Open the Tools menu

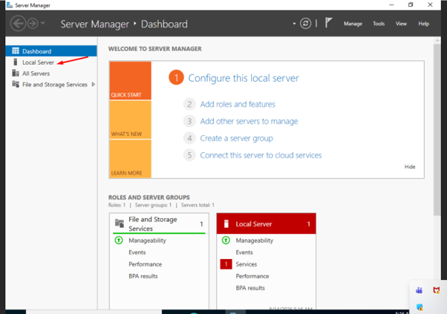[379, 24]
